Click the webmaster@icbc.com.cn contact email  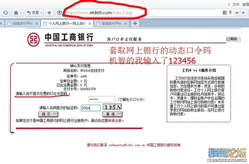tap(127, 145)
